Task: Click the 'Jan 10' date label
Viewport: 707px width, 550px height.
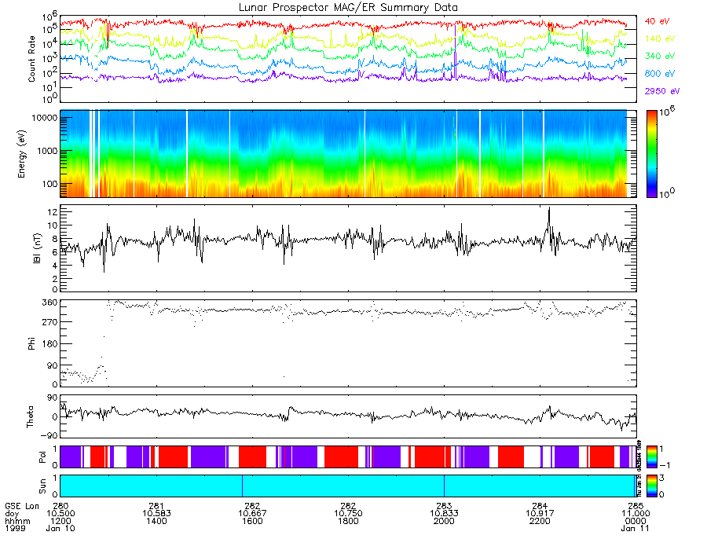Action: tap(60, 528)
